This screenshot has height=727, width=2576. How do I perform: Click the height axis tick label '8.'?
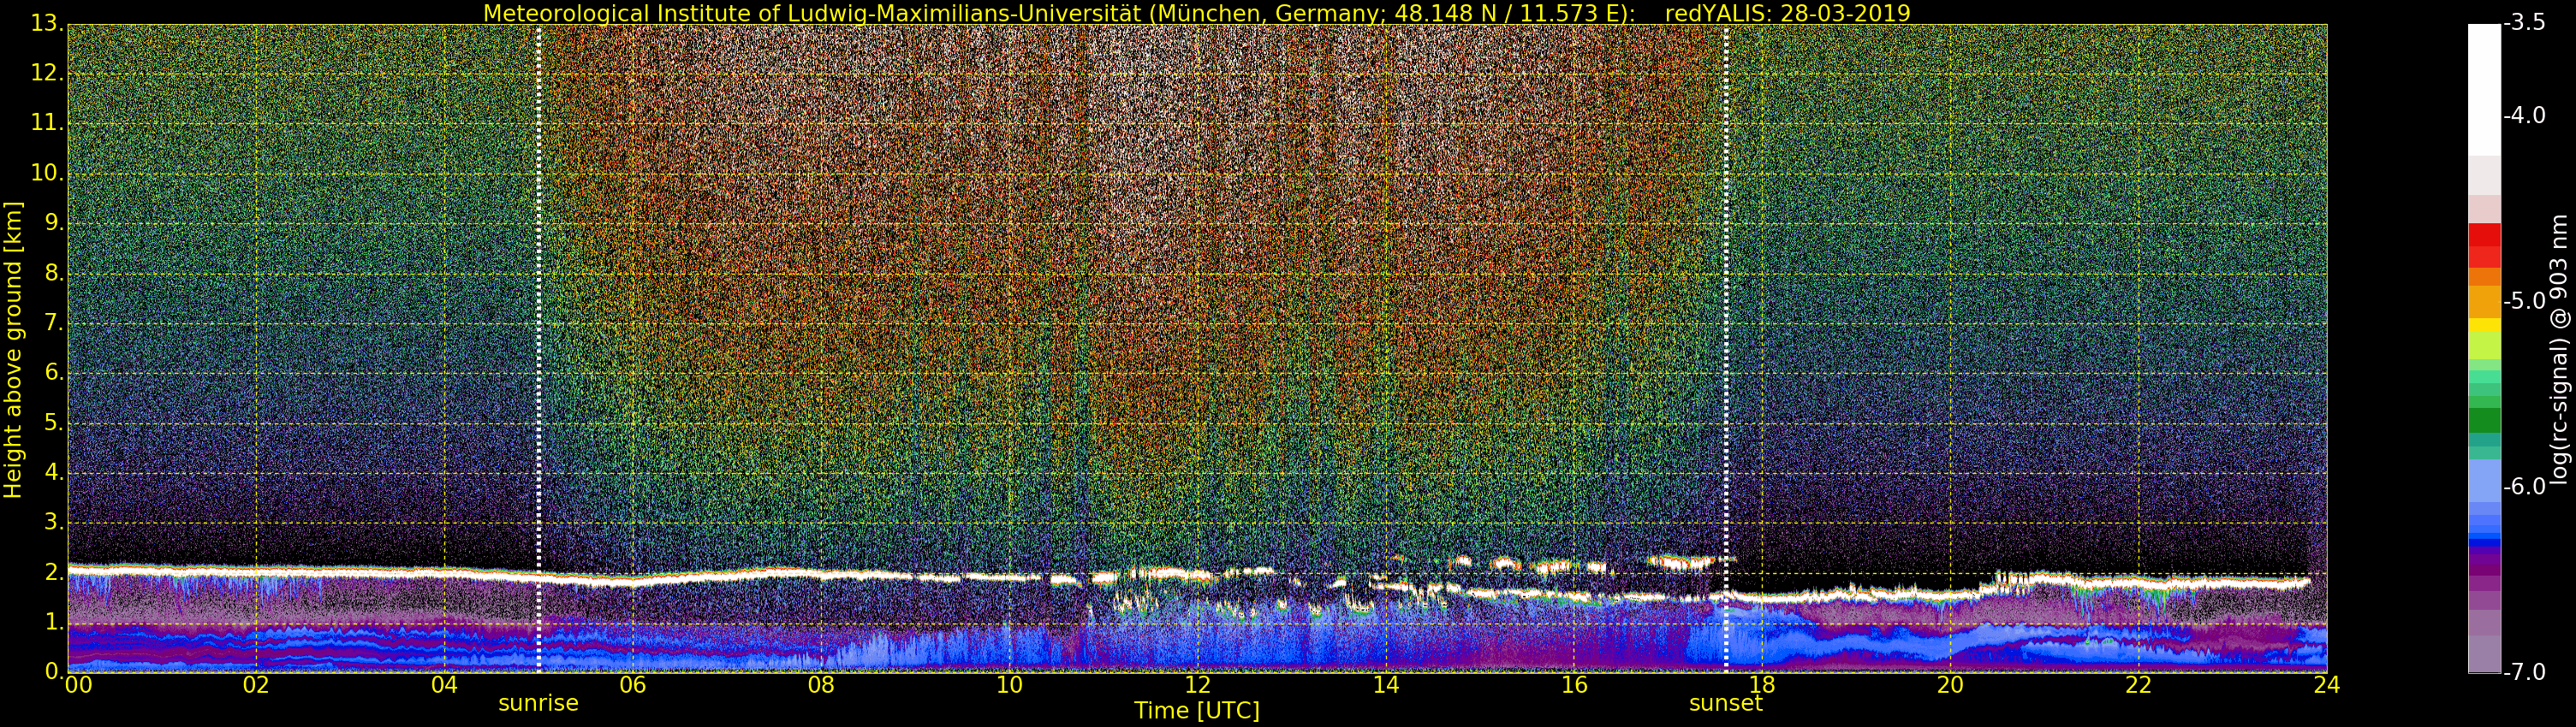[53, 273]
